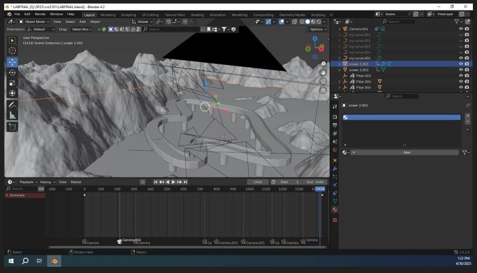This screenshot has height=273, width=477.
Task: Jump to the timeline end frame
Action: (185, 182)
